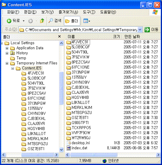Open the Search (검색) tool
The width and height of the screenshot is (162, 165).
click(x=55, y=21)
